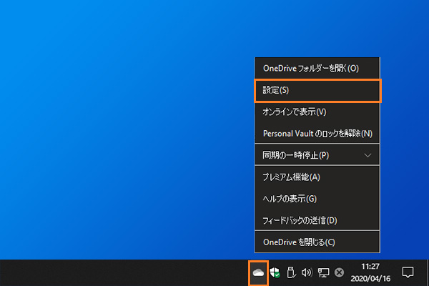Click the network connection tray icon
This screenshot has width=429, height=286.
coord(323,272)
